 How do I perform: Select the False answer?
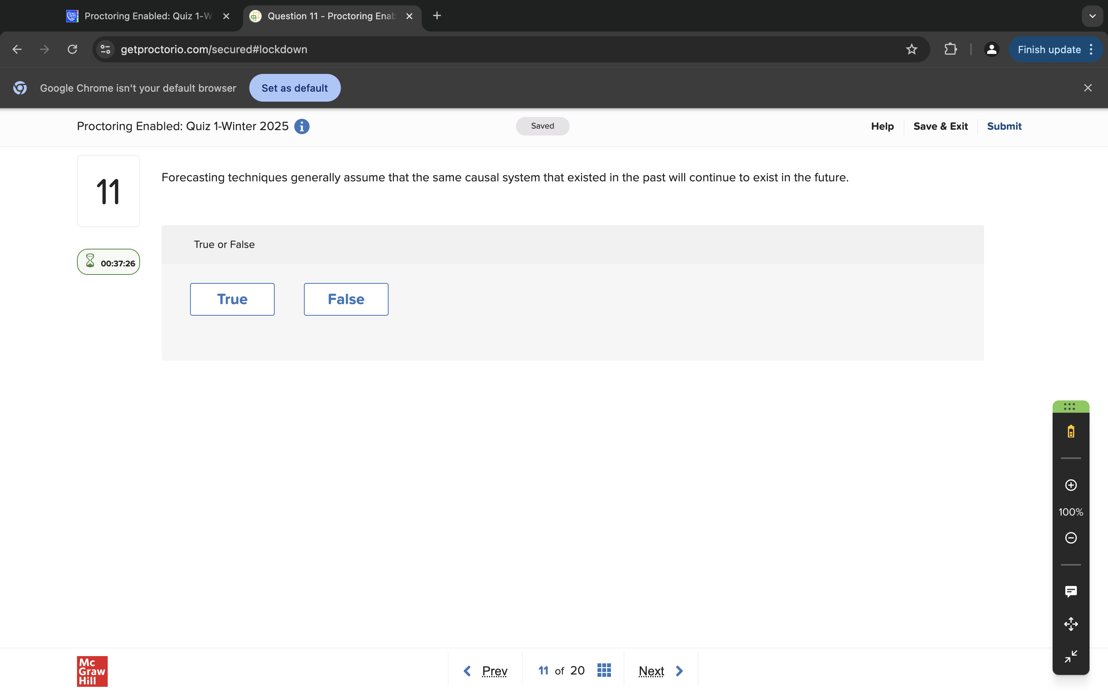coord(346,299)
